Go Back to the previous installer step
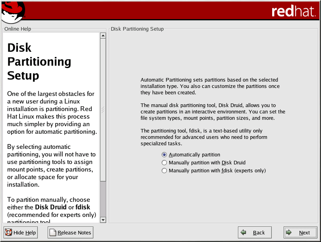 tap(255, 232)
